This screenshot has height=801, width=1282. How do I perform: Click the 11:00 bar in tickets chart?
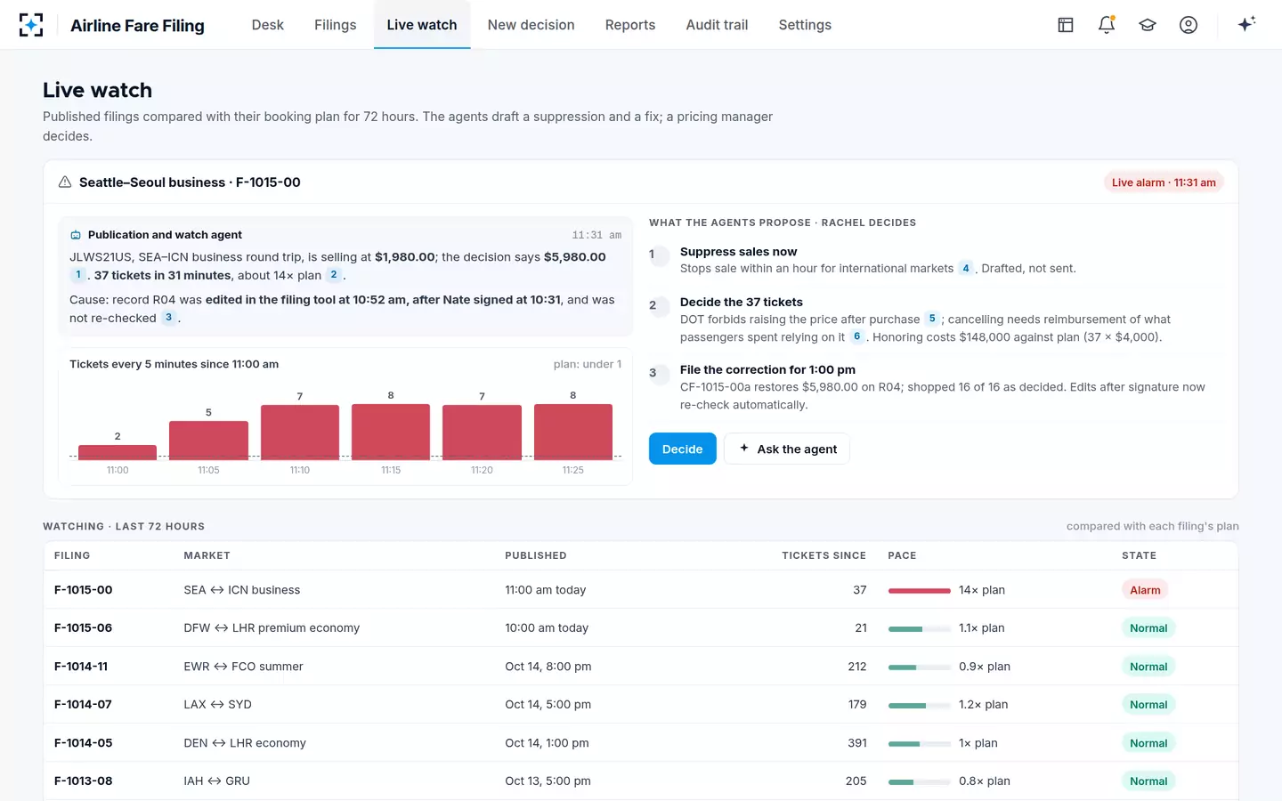[x=118, y=452]
